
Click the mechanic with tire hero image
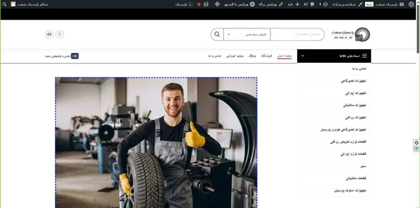(156, 143)
